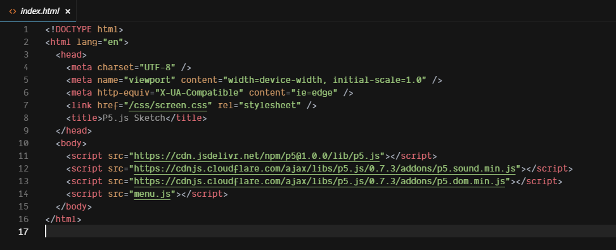
Task: Click the http-equiv="X-UA-Compatible" attribute
Action: (x=170, y=92)
